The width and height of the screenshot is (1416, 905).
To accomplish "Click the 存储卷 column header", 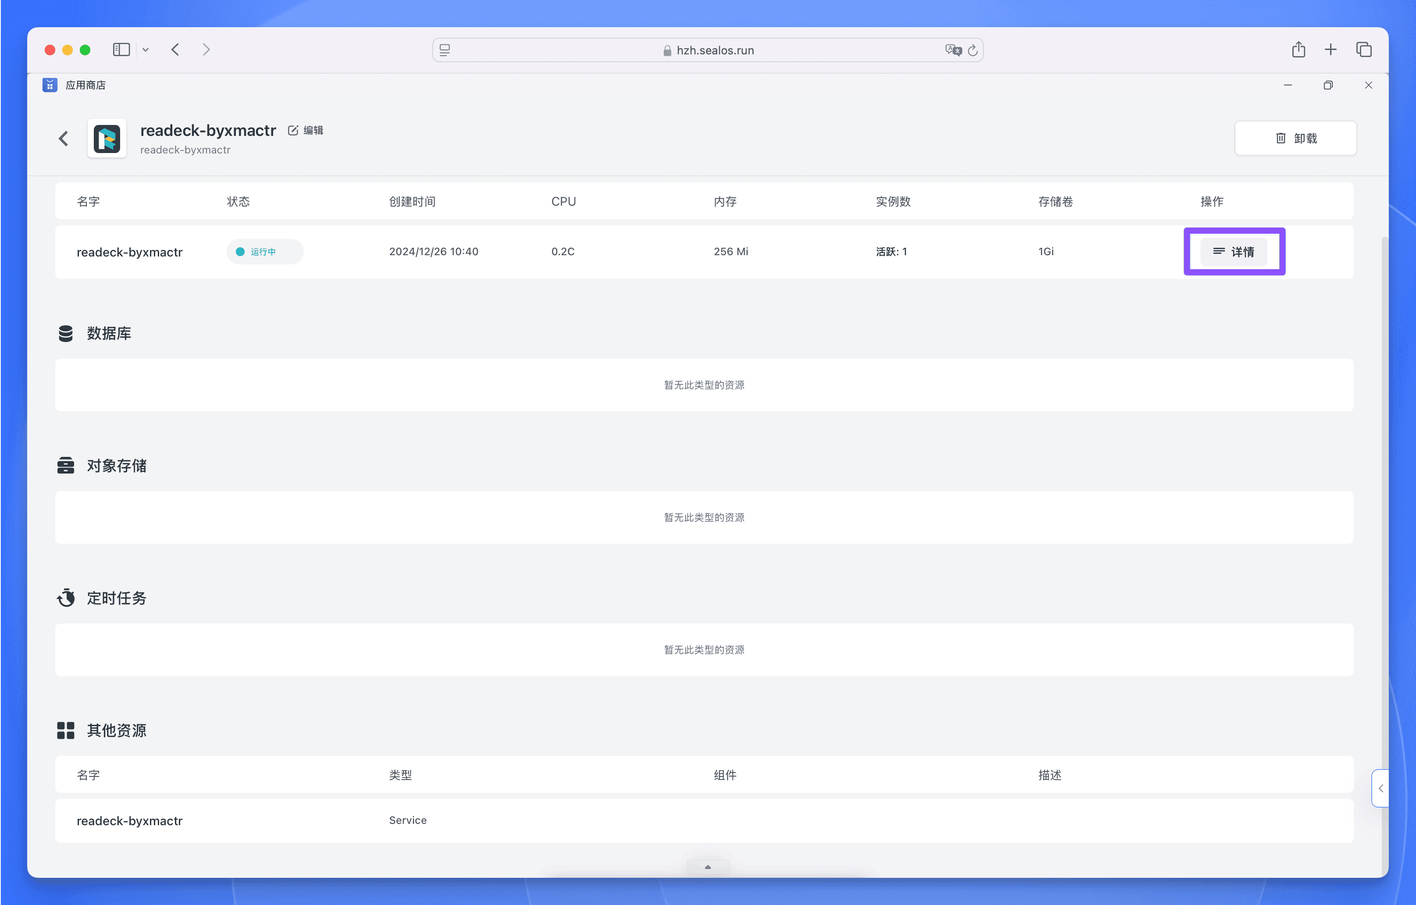I will [x=1056, y=202].
